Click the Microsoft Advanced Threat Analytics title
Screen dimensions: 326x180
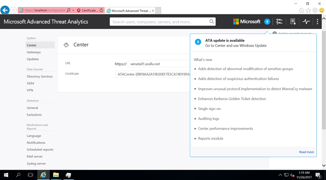point(46,21)
